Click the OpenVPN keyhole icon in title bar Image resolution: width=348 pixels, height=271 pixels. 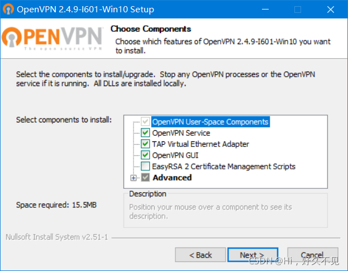click(8, 9)
